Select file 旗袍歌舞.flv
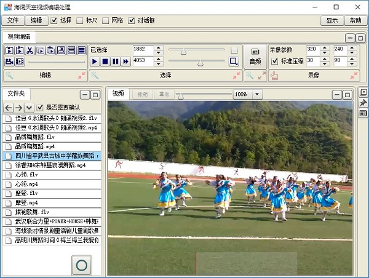Screen dimensions: 369x278 point(52,212)
